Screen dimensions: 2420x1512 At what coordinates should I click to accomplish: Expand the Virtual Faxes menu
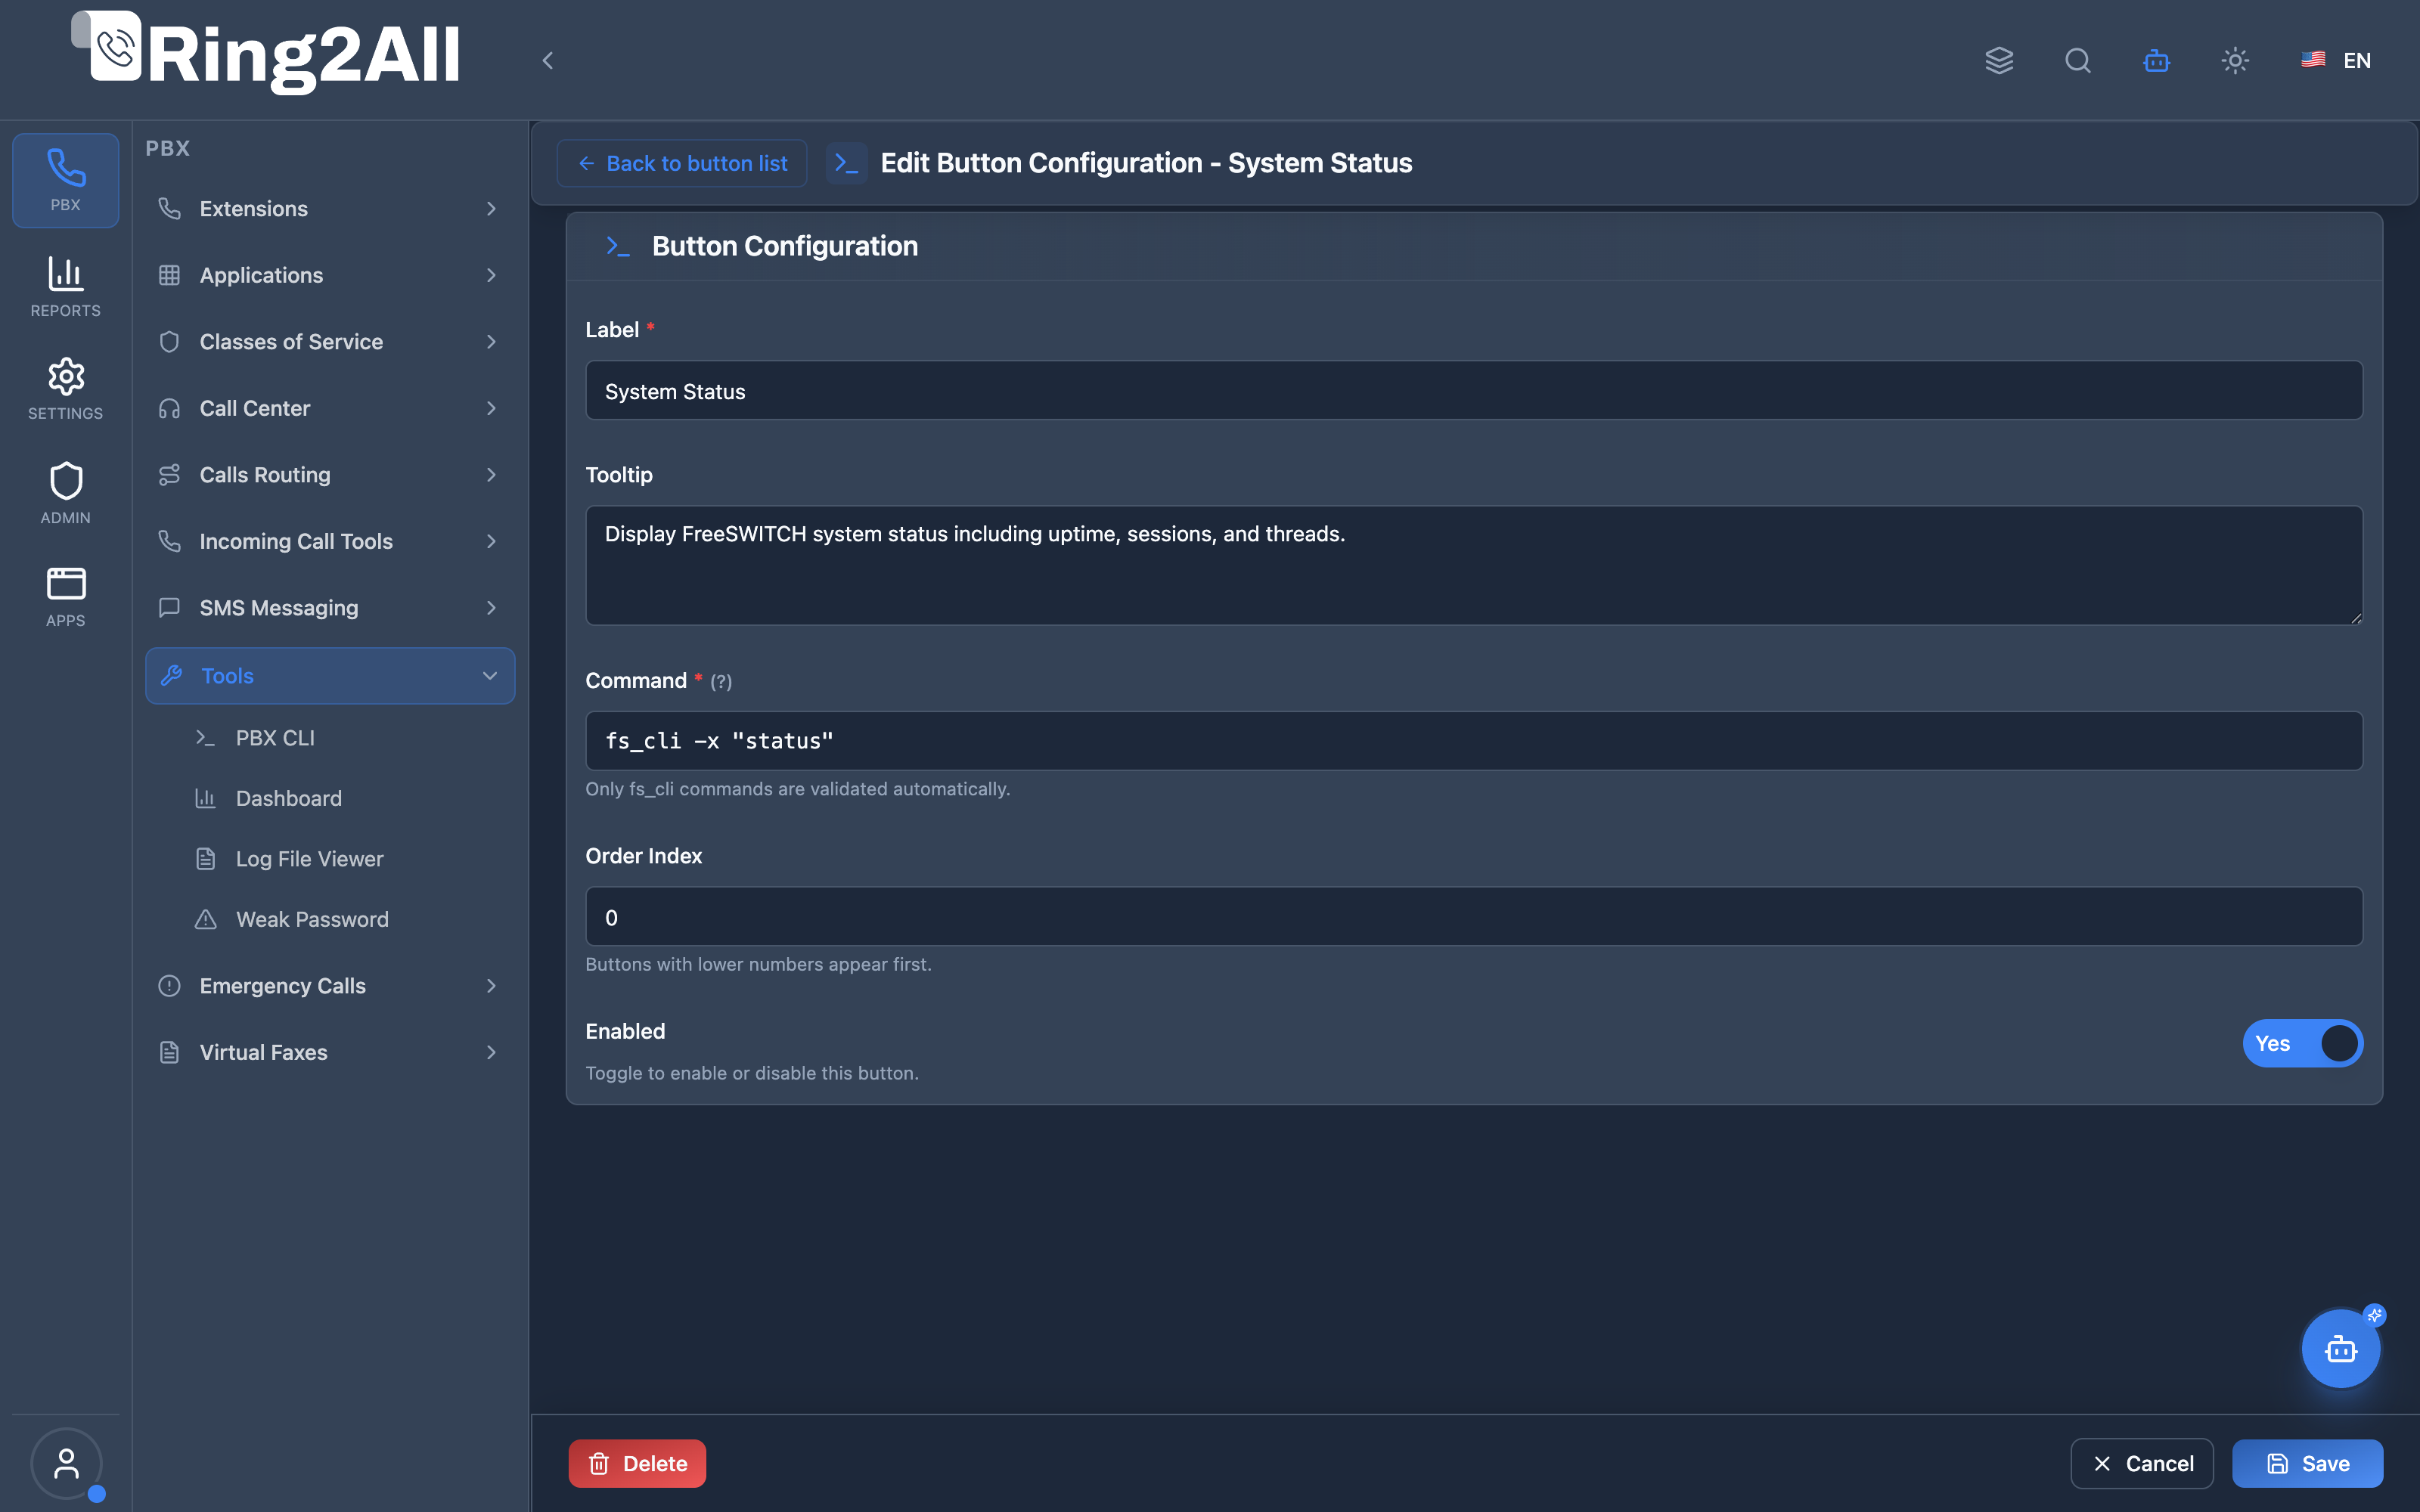[x=329, y=1052]
